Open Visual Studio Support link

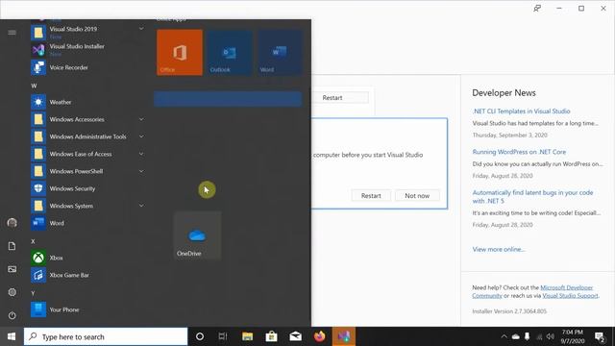tap(570, 296)
